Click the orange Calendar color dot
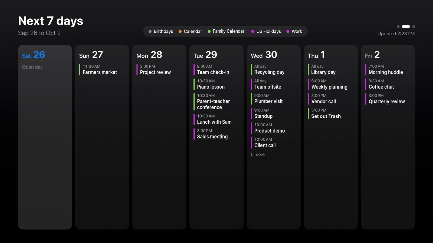Screen dimensions: 433x243 180,31
